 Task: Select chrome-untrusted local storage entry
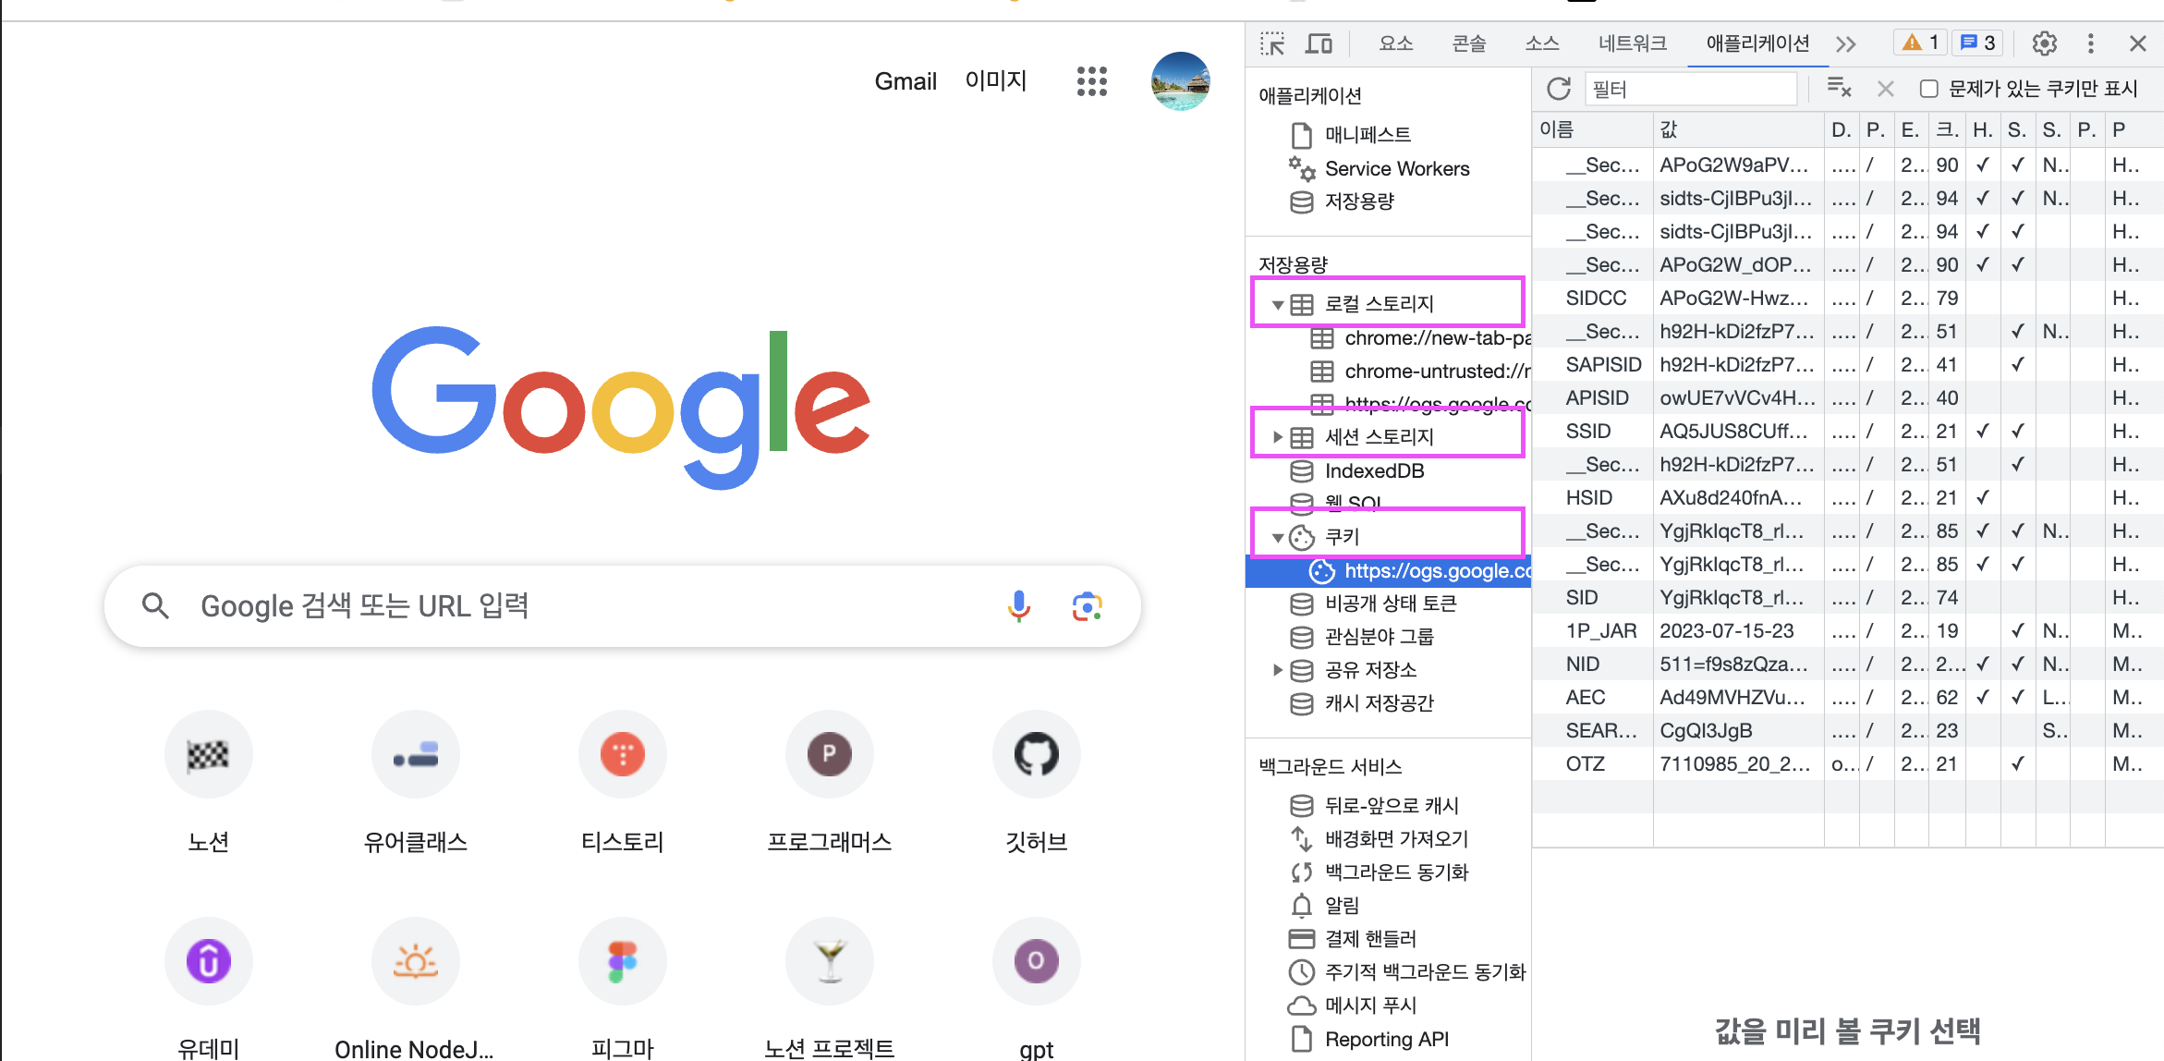(1420, 372)
